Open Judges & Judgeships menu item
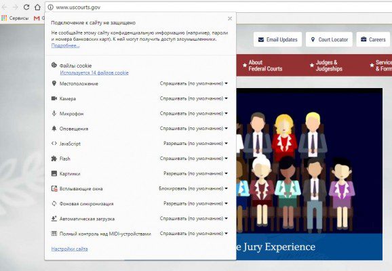This screenshot has width=392, height=271. point(326,66)
